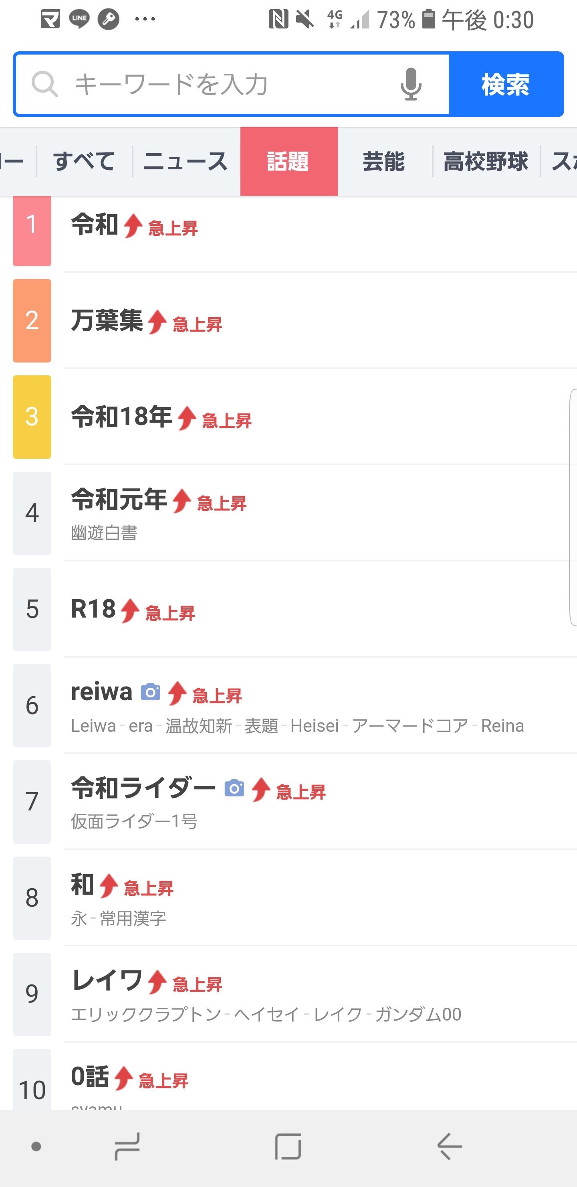Open the 高校野球 tab
Screen dimensions: 577x1187
coord(485,161)
